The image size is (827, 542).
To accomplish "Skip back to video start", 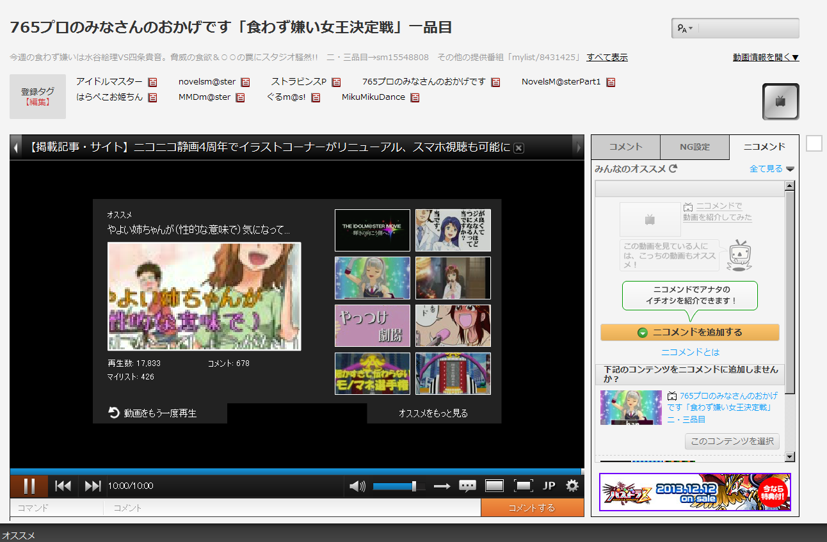I will point(63,486).
